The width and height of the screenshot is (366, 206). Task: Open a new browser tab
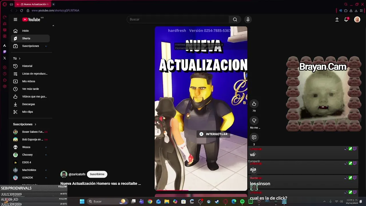click(x=53, y=4)
